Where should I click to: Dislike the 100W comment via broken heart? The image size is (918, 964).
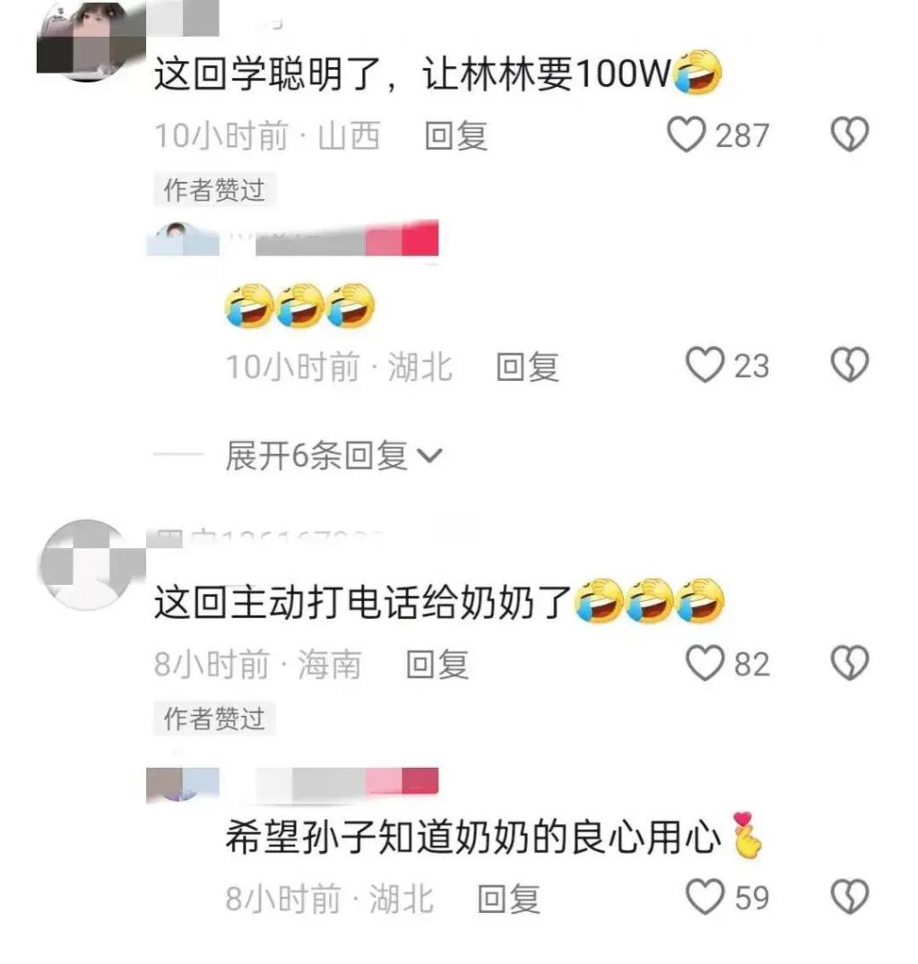tap(850, 134)
